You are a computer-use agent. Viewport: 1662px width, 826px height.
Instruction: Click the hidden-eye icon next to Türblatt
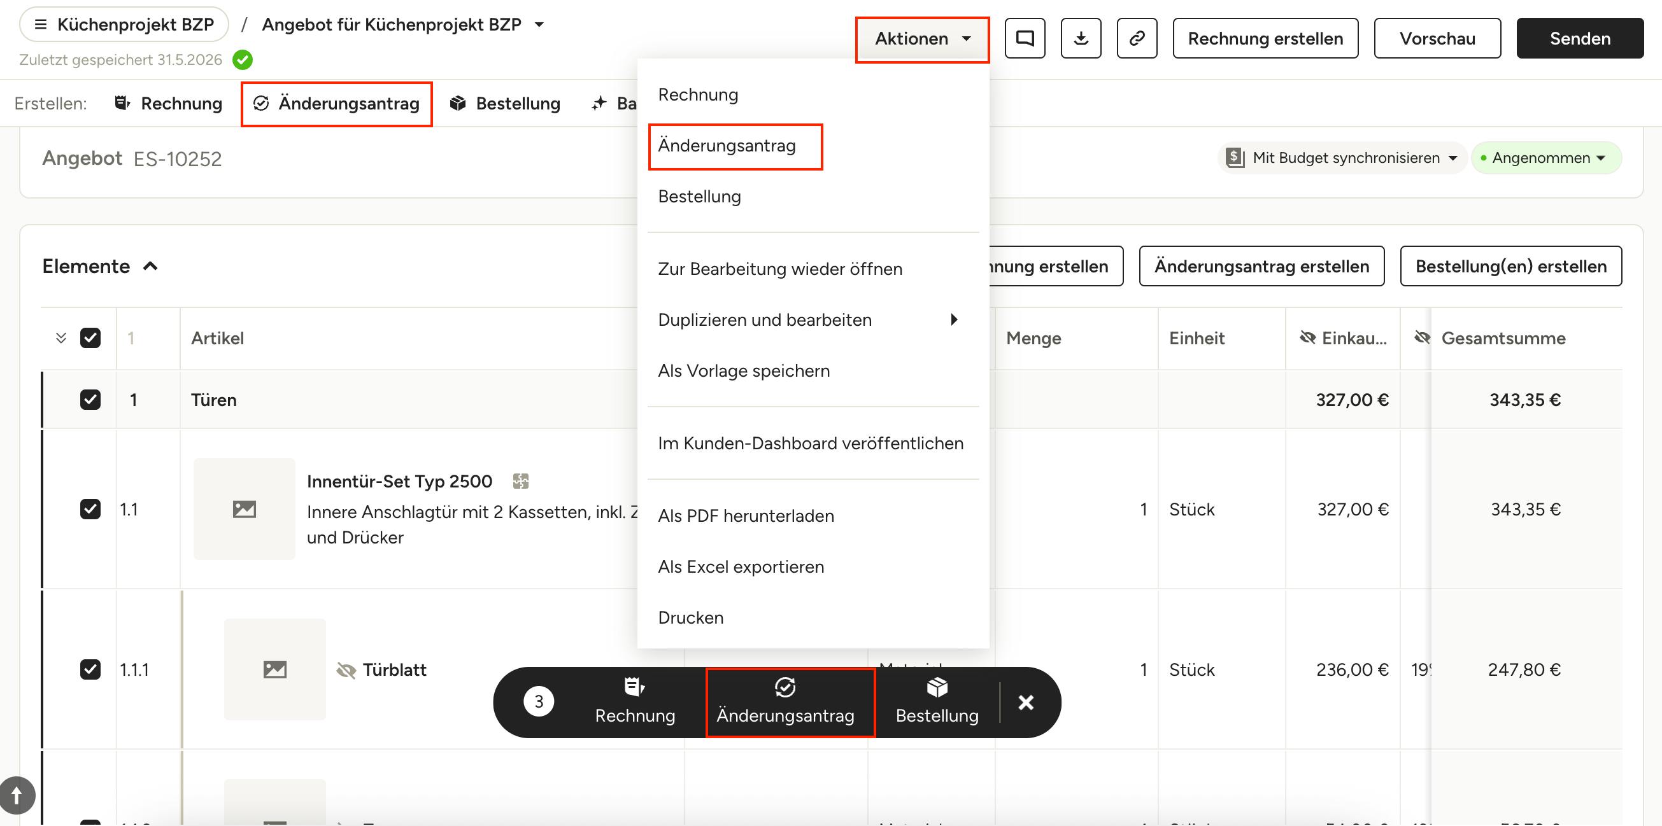(346, 671)
